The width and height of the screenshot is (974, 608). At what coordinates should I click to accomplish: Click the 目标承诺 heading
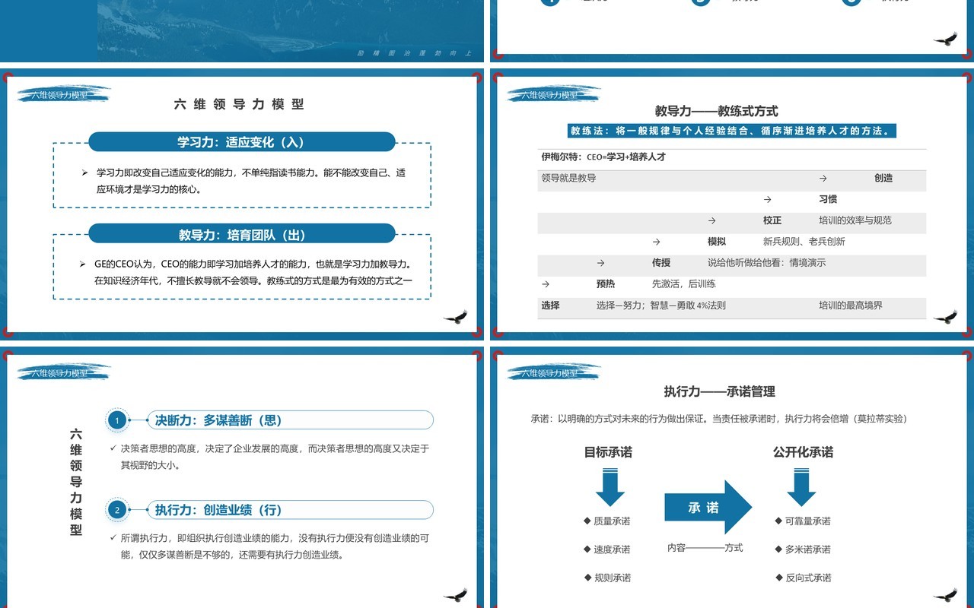(608, 452)
